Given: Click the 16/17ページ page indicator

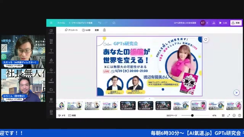Looking at the screenshot, I should pos(172,116).
